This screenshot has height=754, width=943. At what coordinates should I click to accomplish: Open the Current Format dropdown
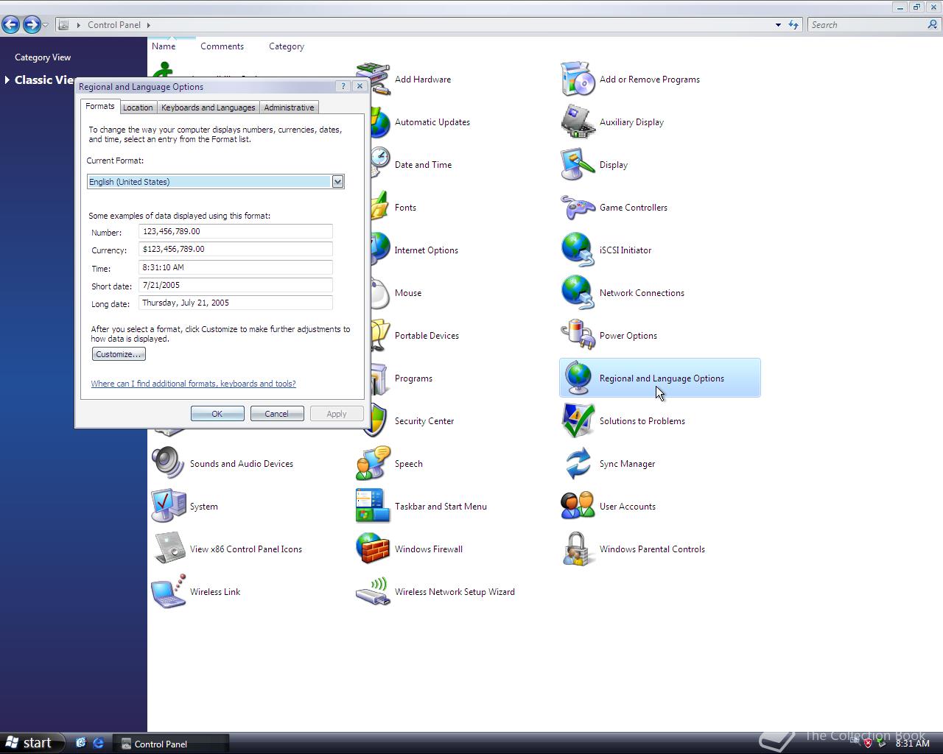pos(337,182)
